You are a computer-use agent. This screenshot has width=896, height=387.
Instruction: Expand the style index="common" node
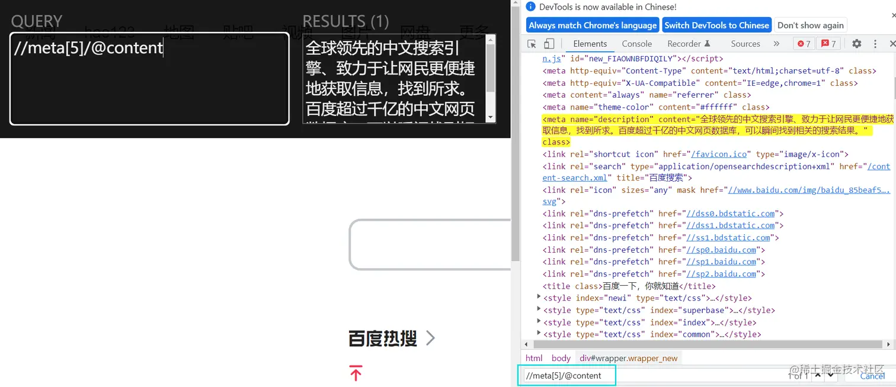point(539,334)
